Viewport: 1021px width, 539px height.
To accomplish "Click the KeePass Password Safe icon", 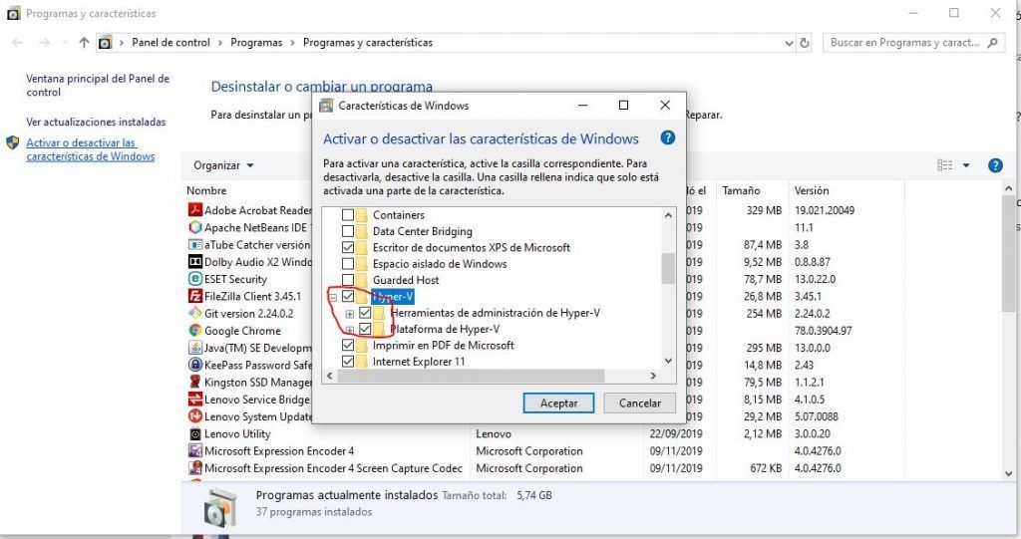I will [x=194, y=365].
